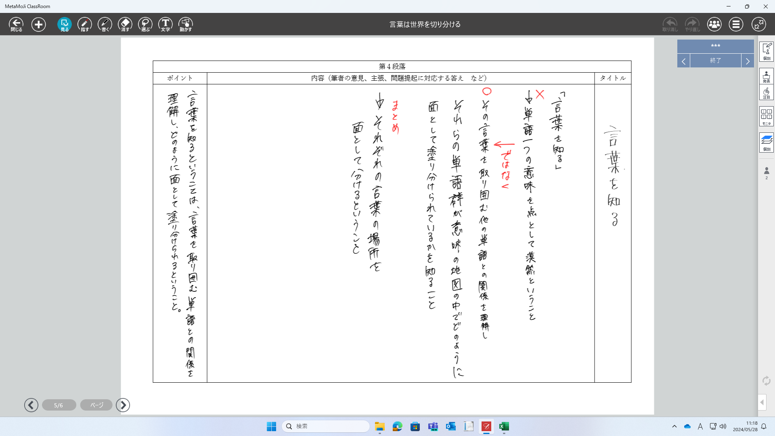Click the add plus button
This screenshot has width=775, height=436.
39,24
